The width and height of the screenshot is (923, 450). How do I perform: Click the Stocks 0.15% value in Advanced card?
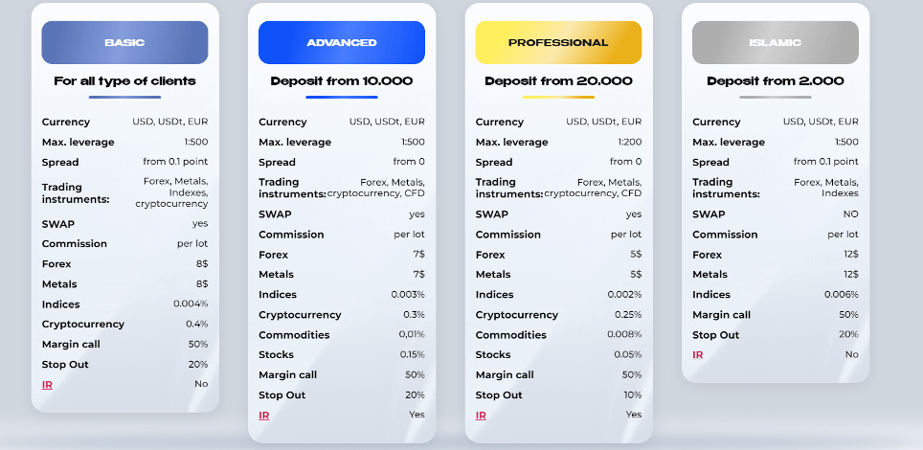[412, 355]
